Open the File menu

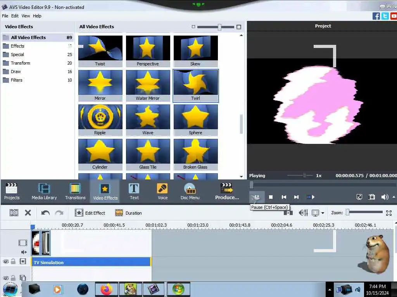[x=5, y=16]
